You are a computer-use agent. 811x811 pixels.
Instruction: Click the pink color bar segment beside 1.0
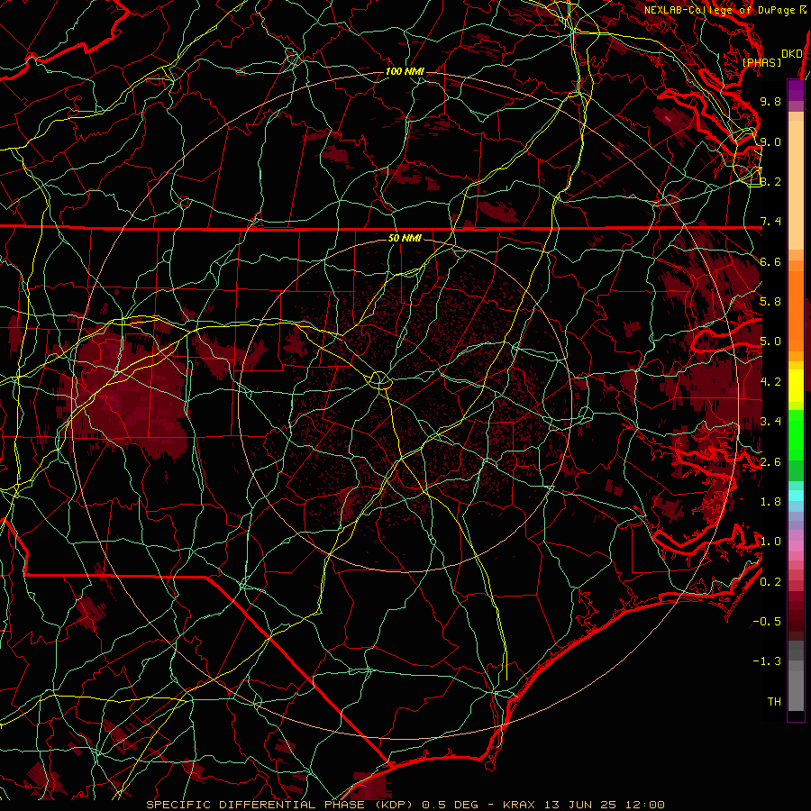click(796, 546)
